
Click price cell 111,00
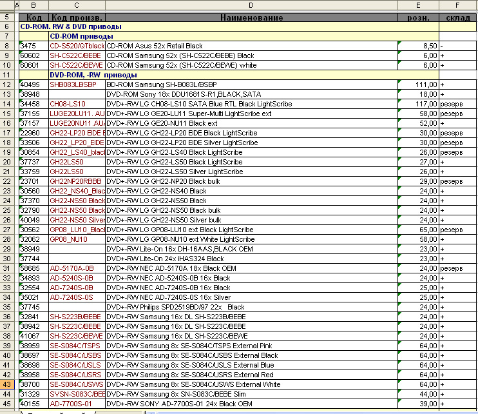pyautogui.click(x=419, y=85)
